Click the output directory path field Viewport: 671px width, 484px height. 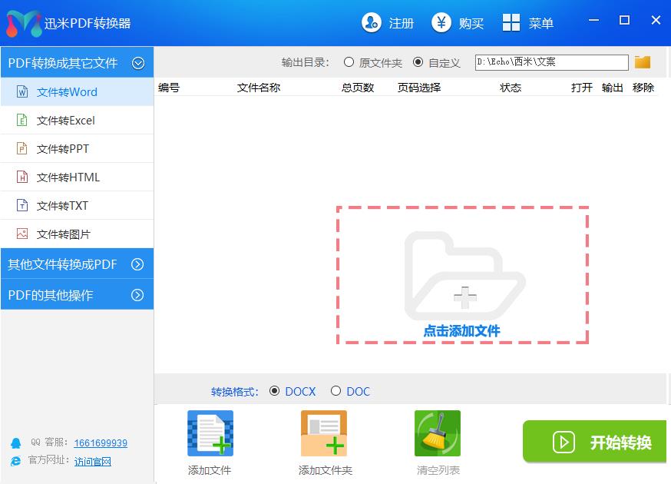(x=551, y=62)
